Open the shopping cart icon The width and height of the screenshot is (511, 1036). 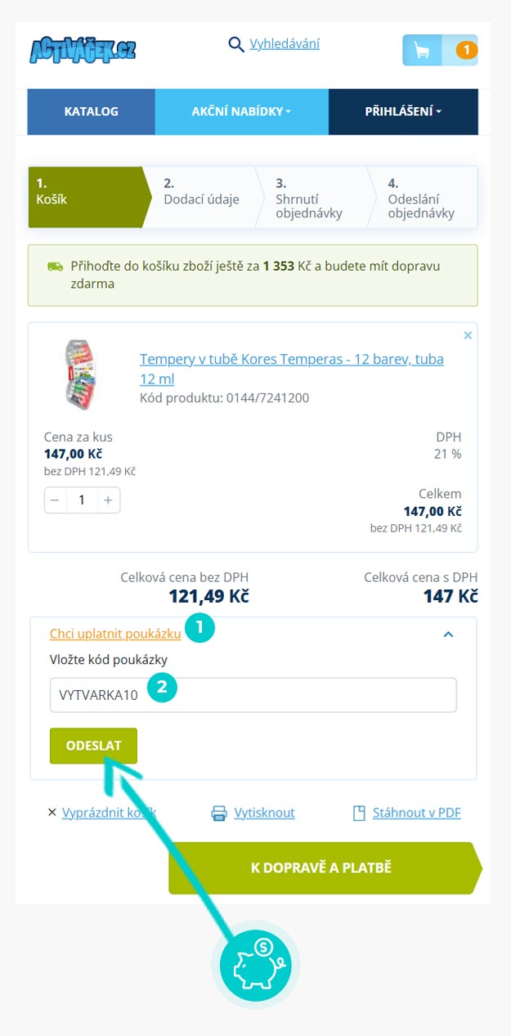(423, 51)
